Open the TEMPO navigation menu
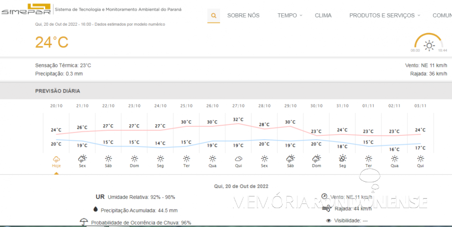The height and width of the screenshot is (227, 452). tap(287, 15)
